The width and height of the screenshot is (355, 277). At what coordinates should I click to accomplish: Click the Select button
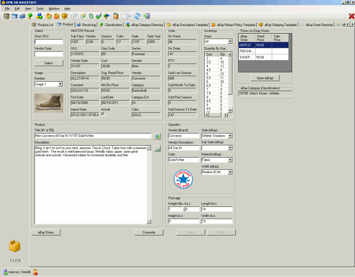(x=49, y=63)
